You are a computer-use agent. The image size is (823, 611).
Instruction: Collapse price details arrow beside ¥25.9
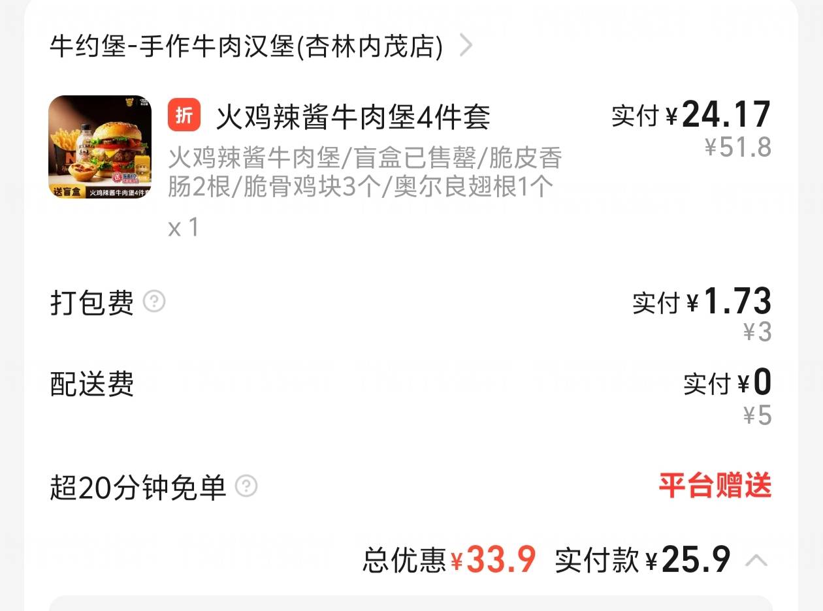(756, 560)
